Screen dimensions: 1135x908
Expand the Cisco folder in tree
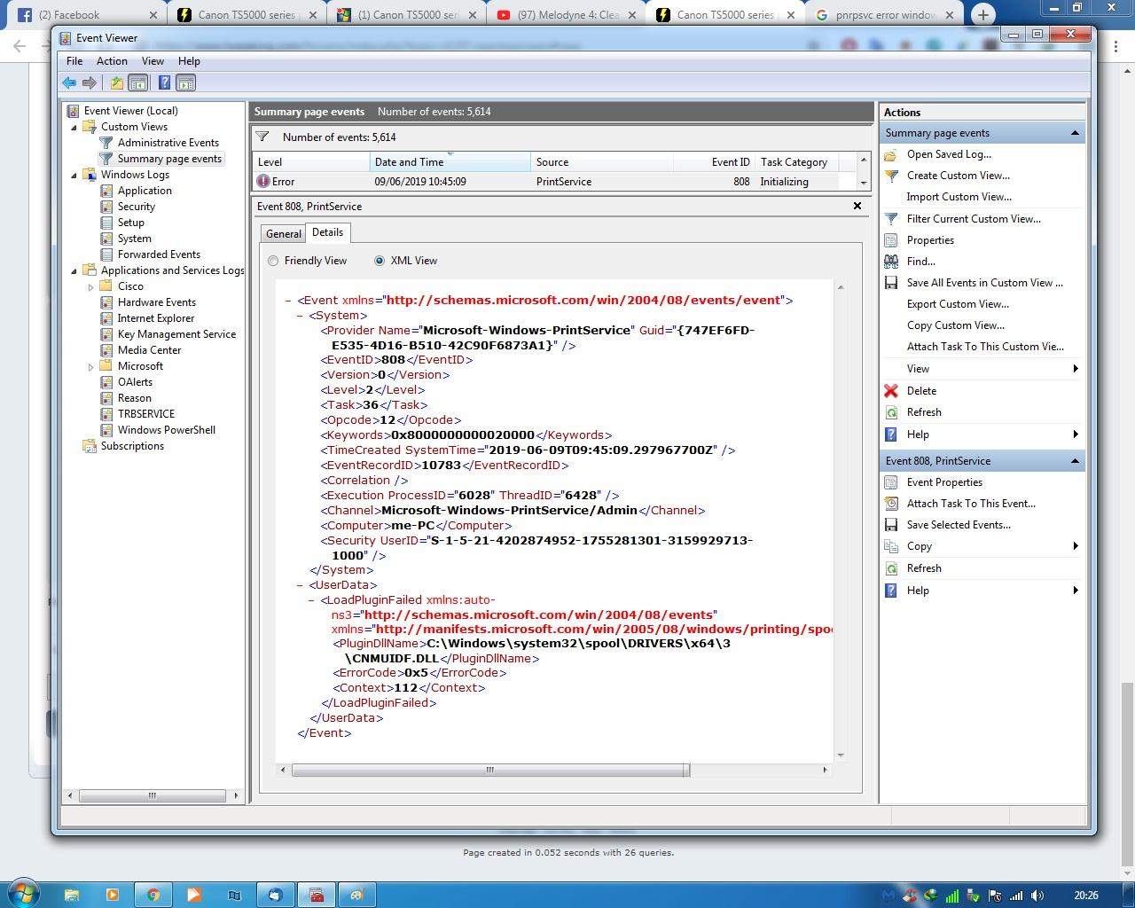coord(90,287)
